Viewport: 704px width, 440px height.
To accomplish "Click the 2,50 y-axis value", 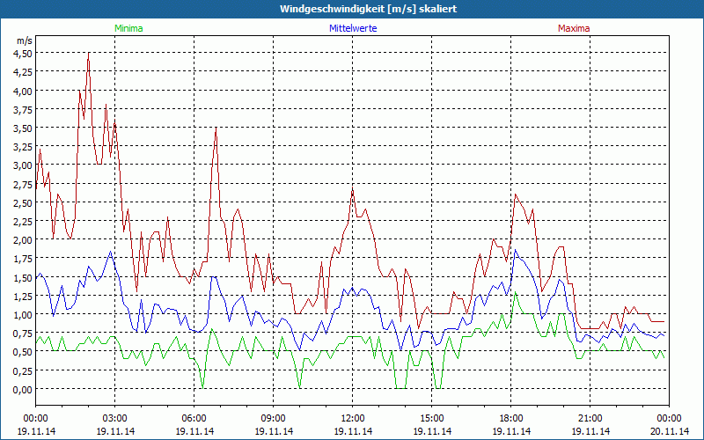I will click(23, 203).
